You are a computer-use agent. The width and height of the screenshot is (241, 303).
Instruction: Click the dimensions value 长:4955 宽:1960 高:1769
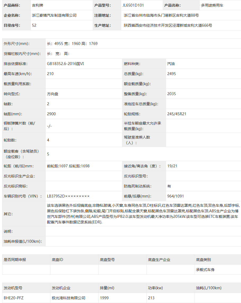[x=72, y=44]
